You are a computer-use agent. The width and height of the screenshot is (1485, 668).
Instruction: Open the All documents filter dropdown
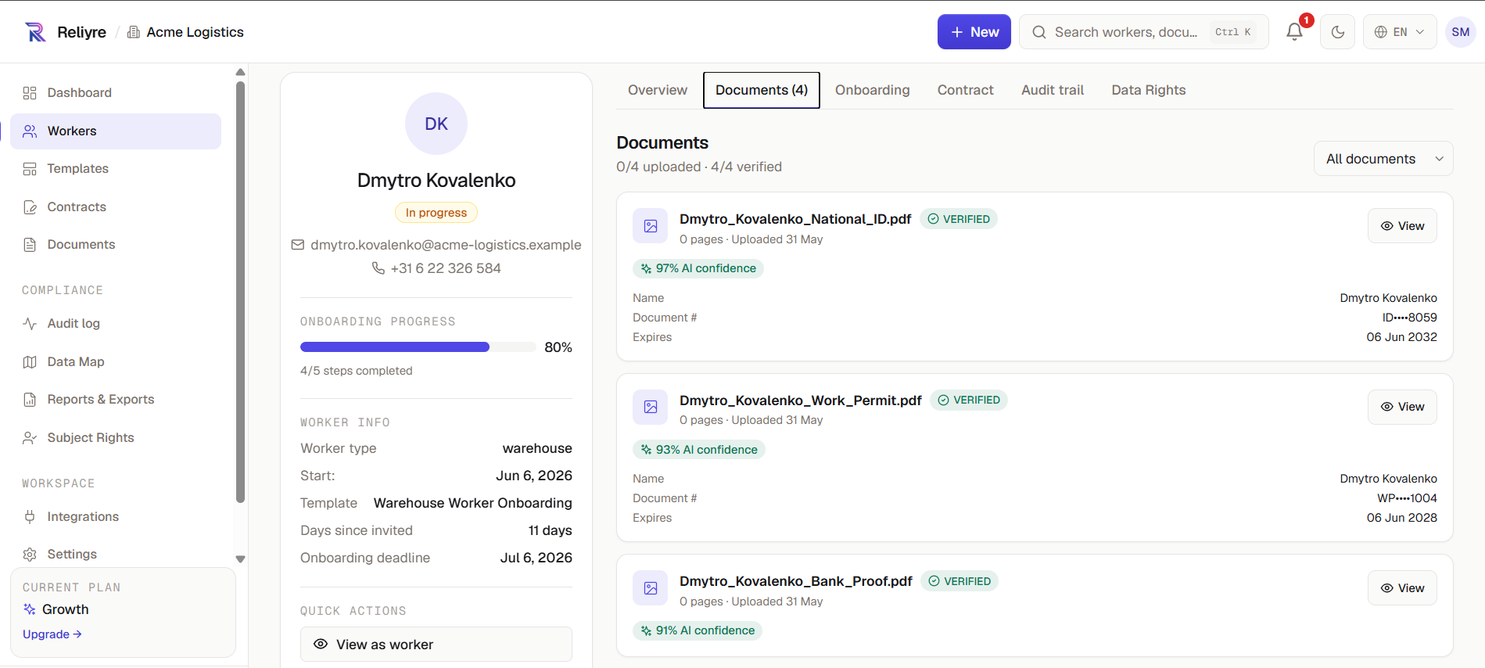point(1383,159)
